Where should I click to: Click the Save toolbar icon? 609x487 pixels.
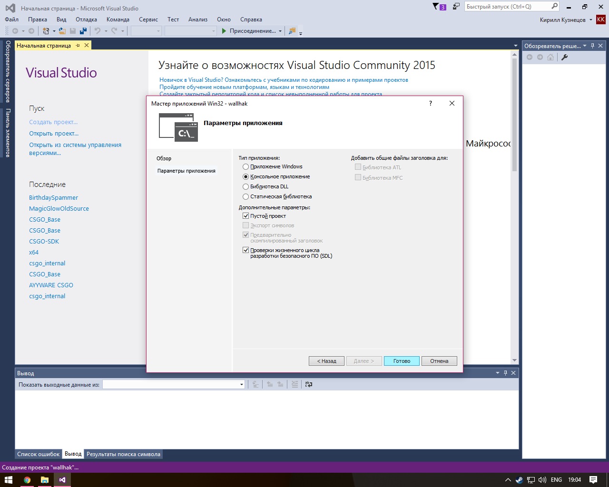tap(73, 31)
